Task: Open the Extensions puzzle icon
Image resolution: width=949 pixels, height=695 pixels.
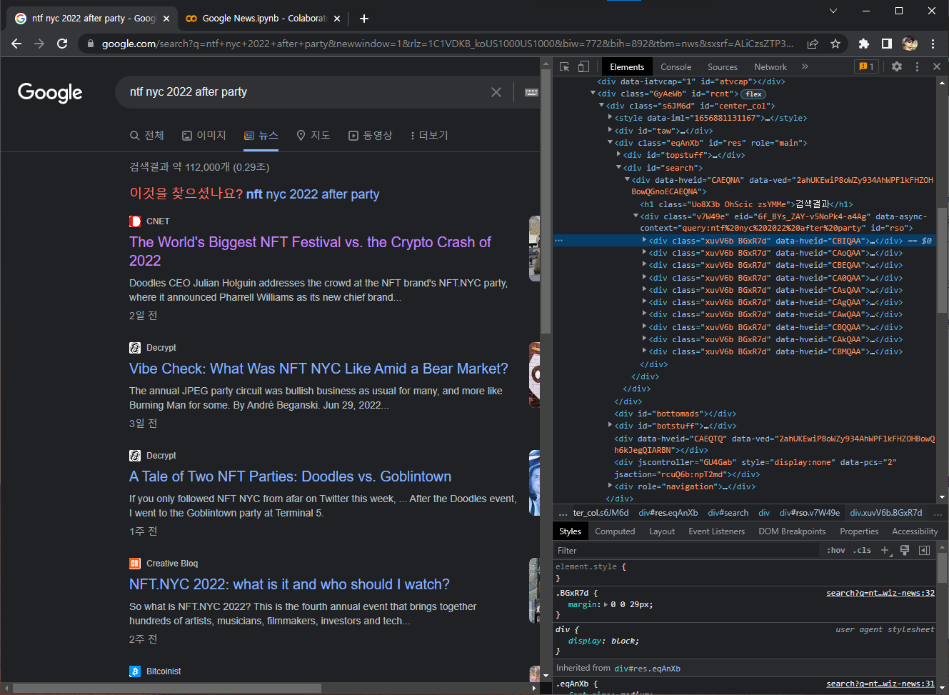Action: 864,44
